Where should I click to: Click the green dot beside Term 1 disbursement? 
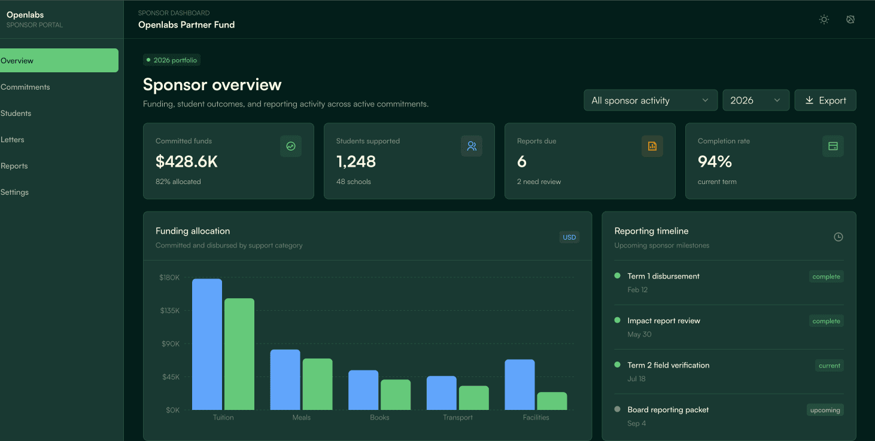coord(618,275)
